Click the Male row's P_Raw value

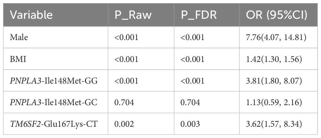coord(127,38)
